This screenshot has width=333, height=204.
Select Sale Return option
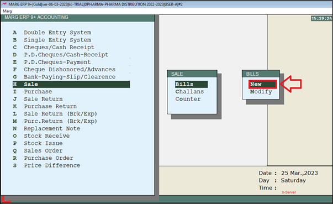43,99
